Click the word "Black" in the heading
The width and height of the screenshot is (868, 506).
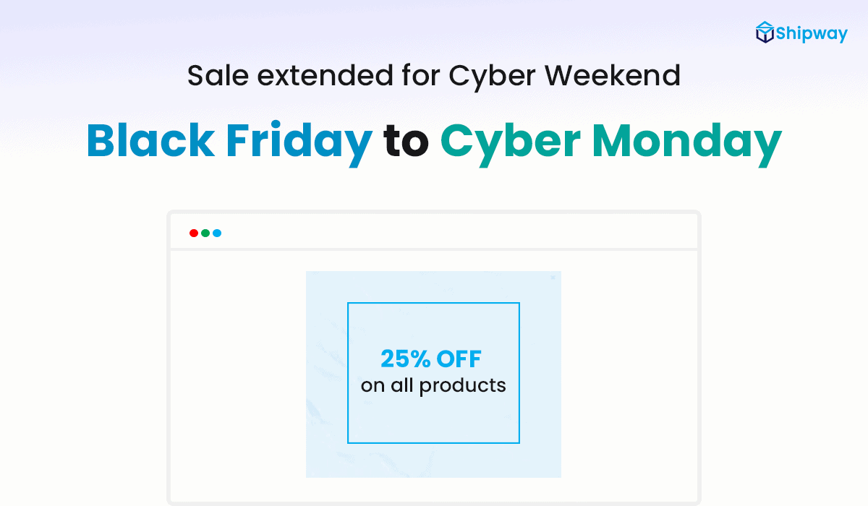(x=150, y=140)
